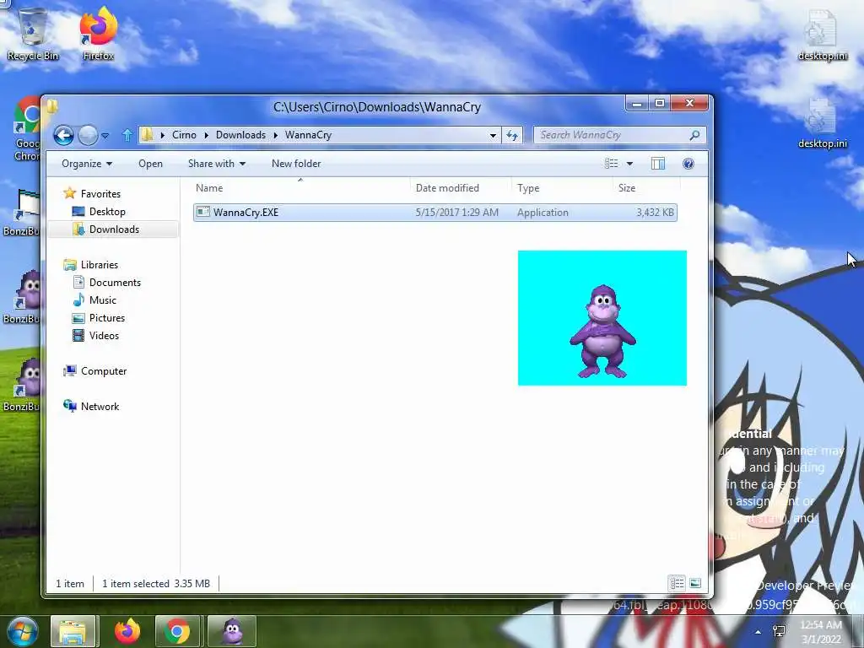Sort by the Type column header
The width and height of the screenshot is (864, 648).
561,188
